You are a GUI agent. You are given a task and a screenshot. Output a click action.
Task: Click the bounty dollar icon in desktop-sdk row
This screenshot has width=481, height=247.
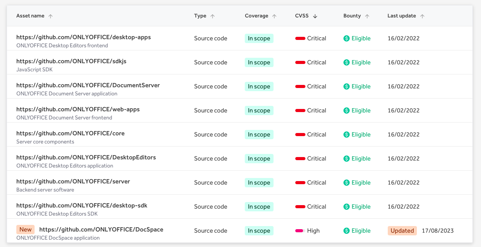347,207
